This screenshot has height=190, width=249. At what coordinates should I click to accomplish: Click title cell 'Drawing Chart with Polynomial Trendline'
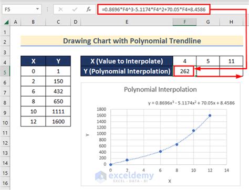pos(132,41)
